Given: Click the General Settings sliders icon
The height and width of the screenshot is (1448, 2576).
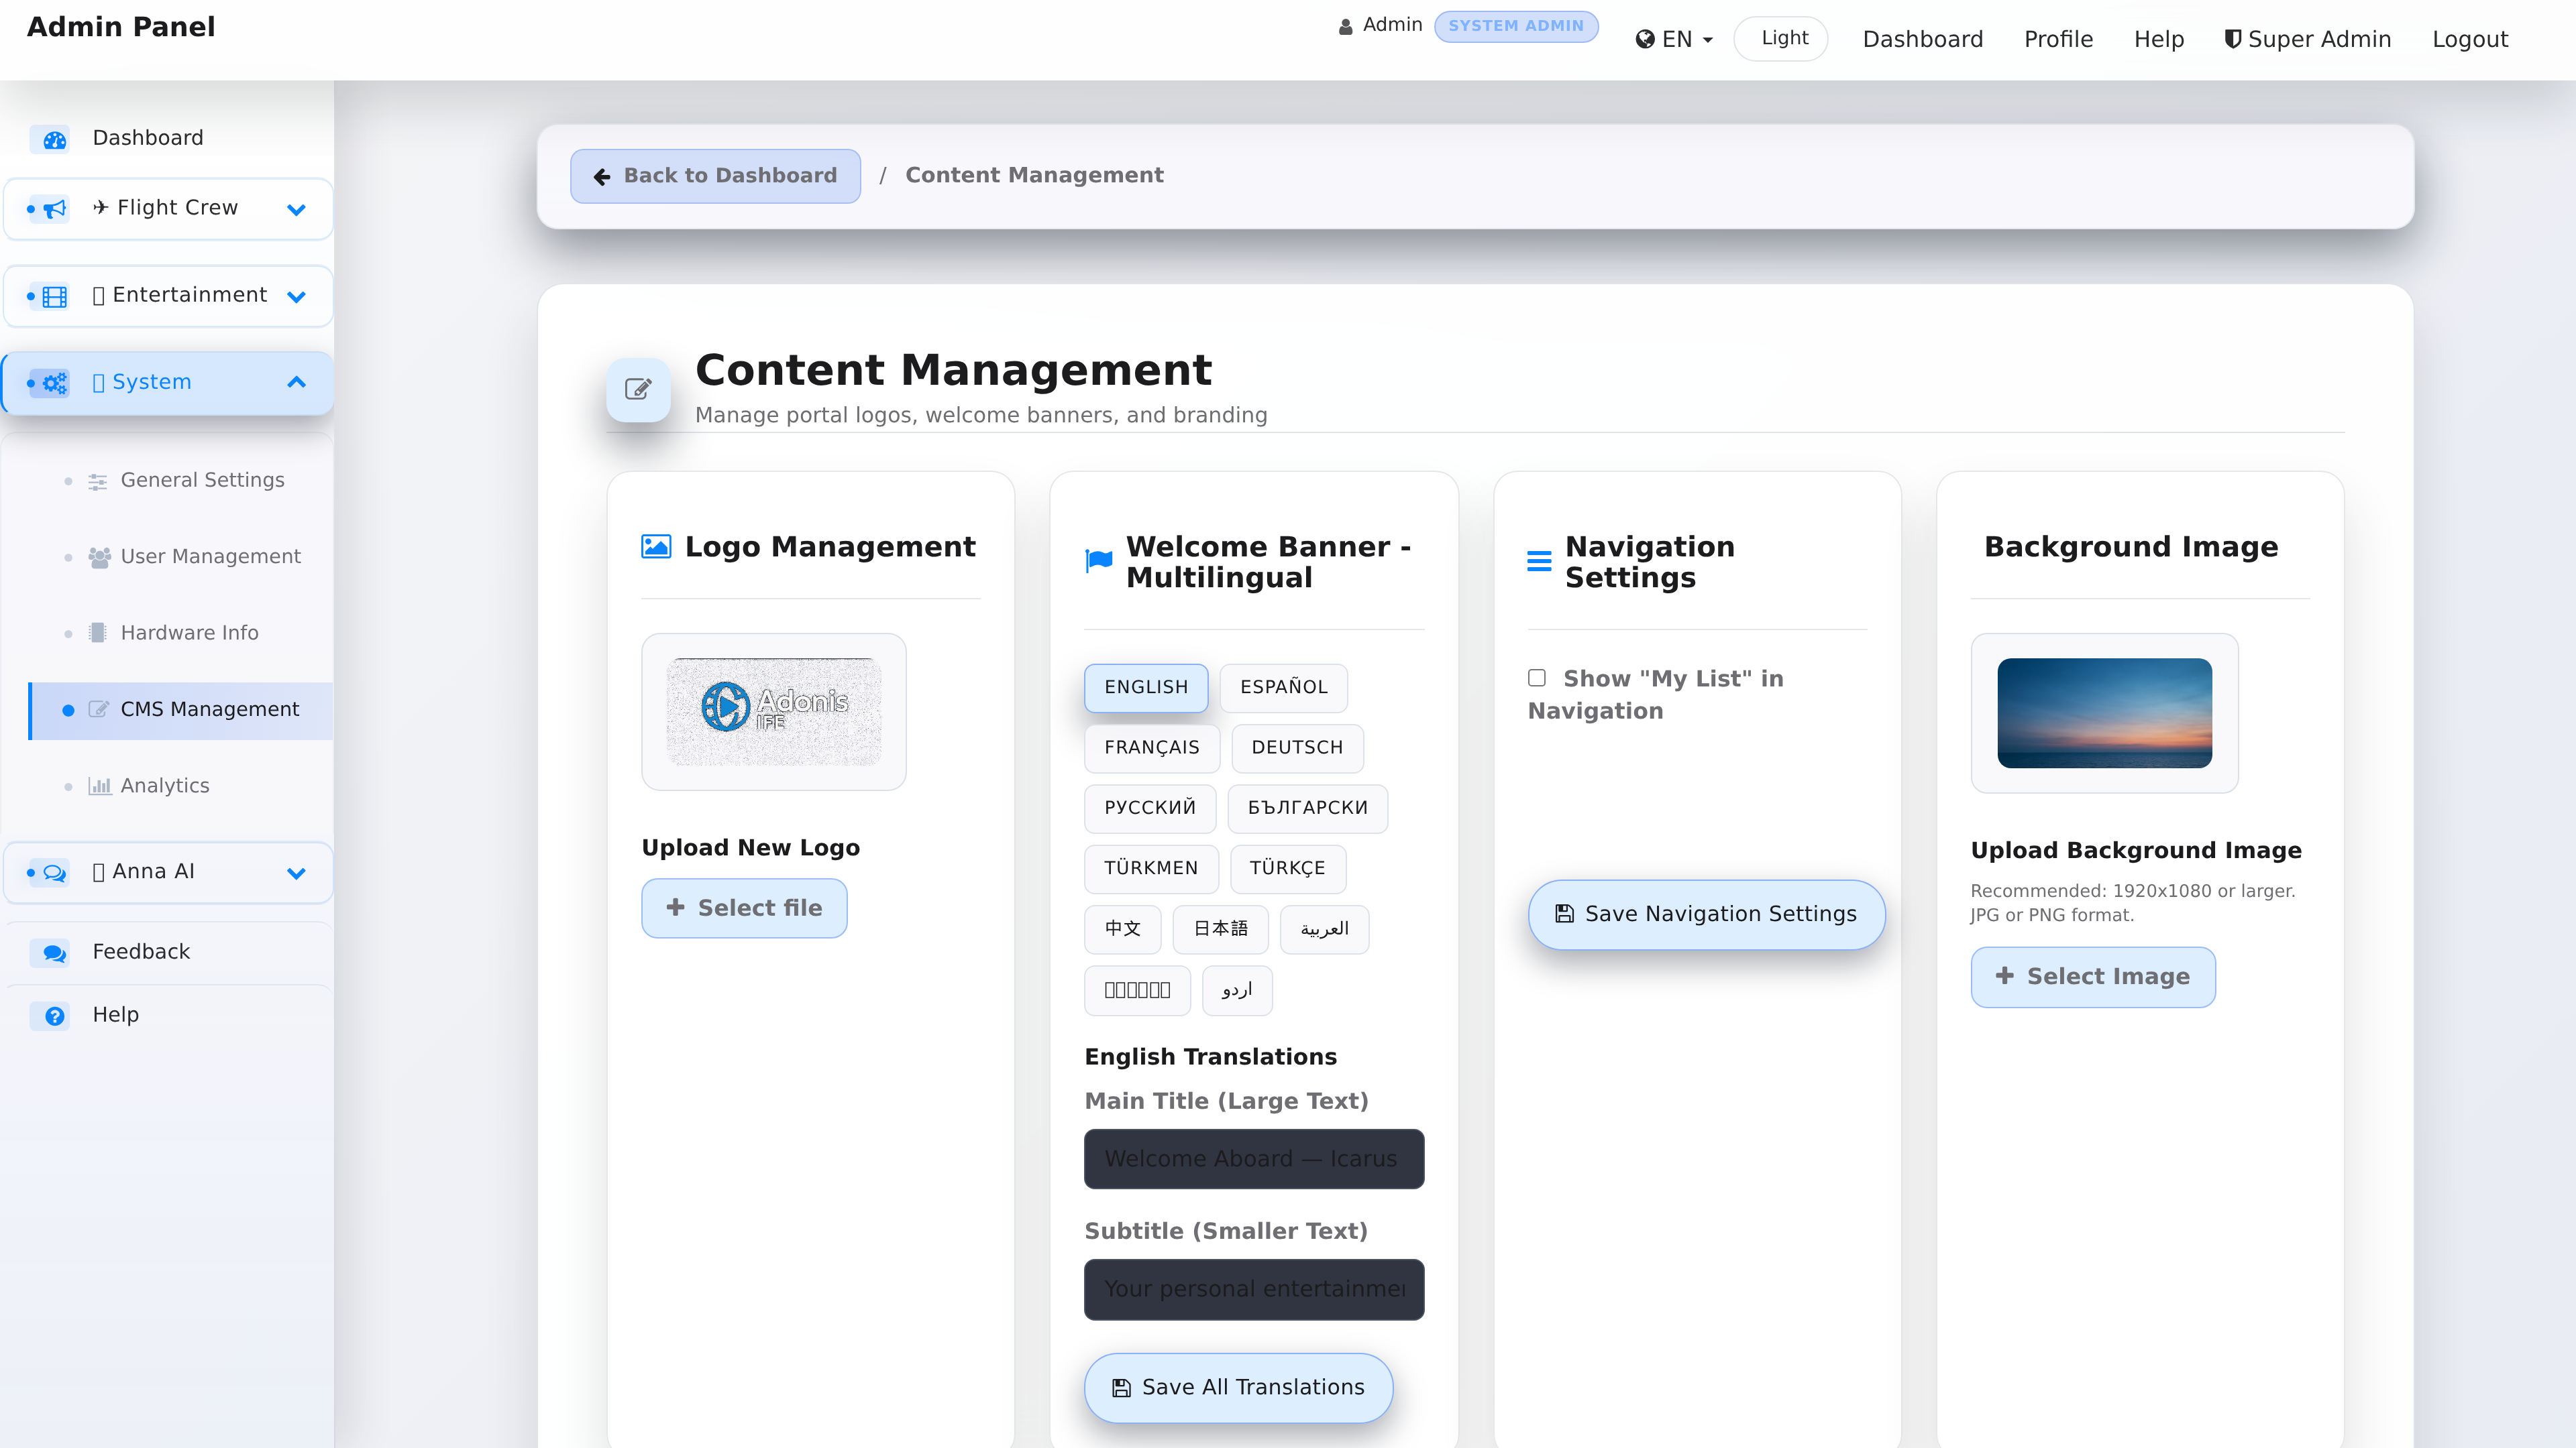Looking at the screenshot, I should tap(98, 482).
